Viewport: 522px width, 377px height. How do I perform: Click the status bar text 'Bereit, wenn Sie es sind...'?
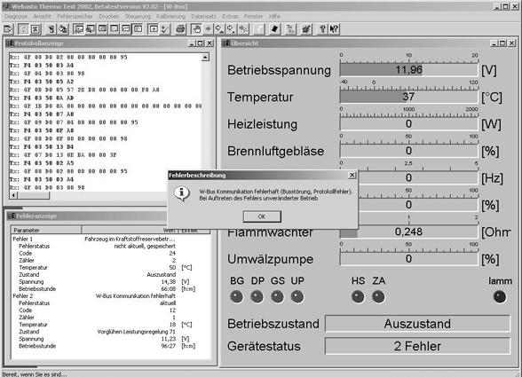pos(34,374)
